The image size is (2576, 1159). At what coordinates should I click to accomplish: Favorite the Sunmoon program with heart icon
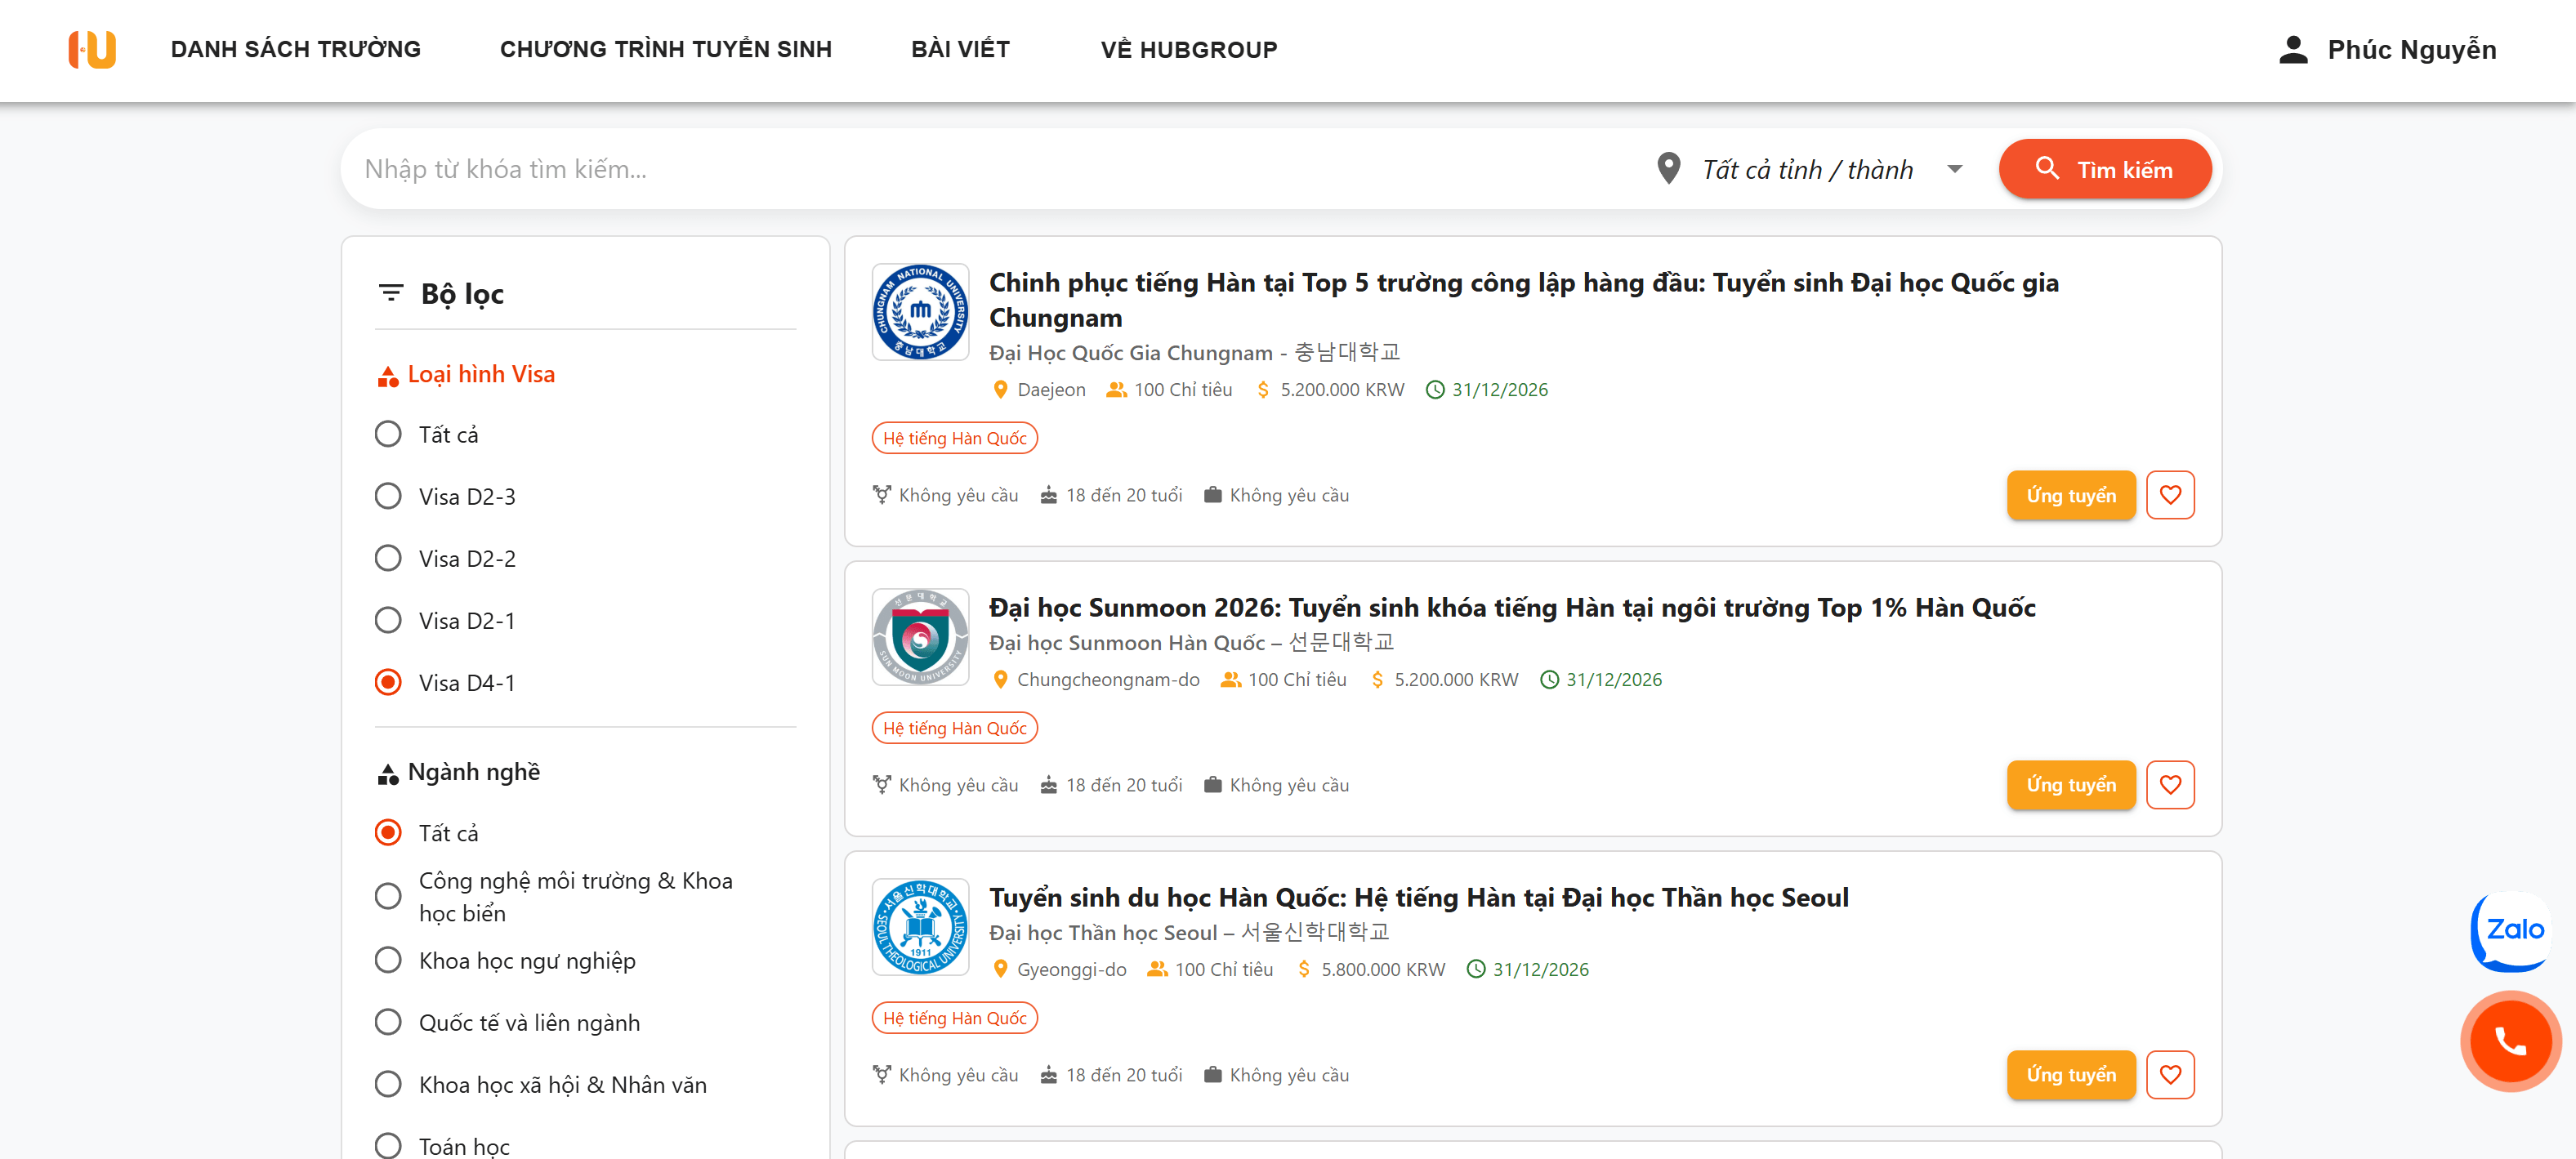2169,785
